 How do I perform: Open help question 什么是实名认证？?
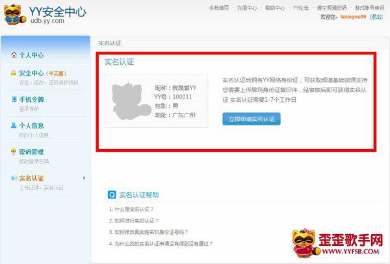131,209
